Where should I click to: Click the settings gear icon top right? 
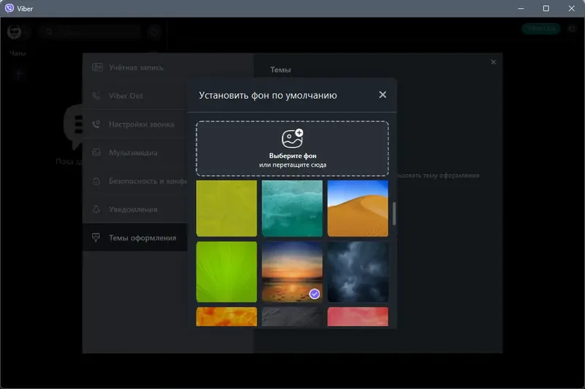[572, 29]
